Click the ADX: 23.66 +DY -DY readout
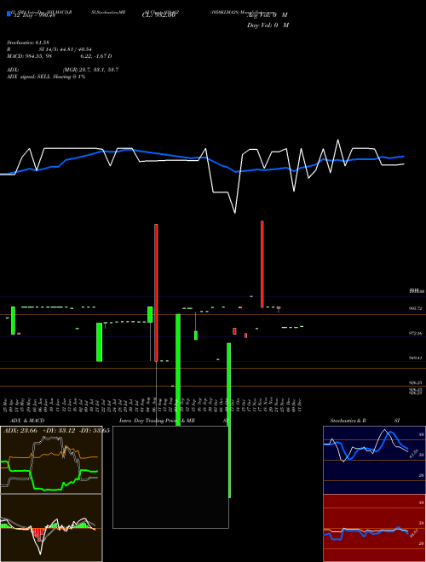426x562 pixels. [56, 431]
